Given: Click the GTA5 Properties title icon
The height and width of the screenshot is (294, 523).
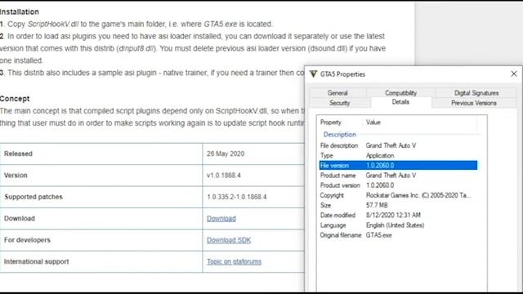Looking at the screenshot, I should 313,74.
